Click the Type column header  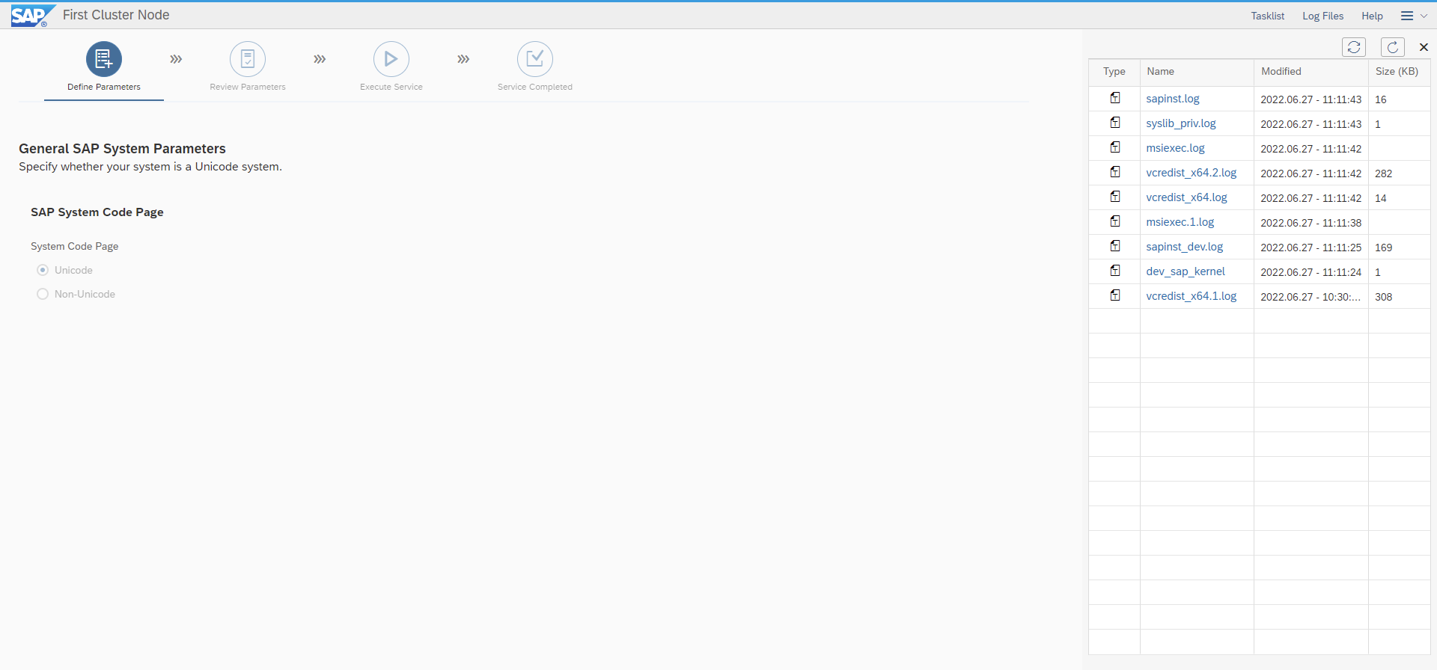pyautogui.click(x=1114, y=72)
